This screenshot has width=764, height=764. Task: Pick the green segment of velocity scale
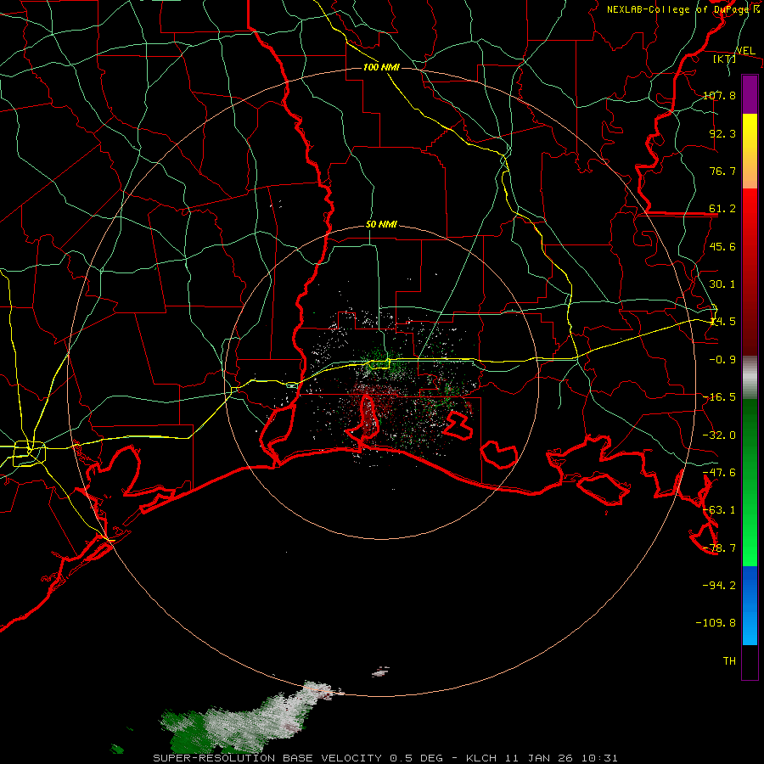pos(750,482)
